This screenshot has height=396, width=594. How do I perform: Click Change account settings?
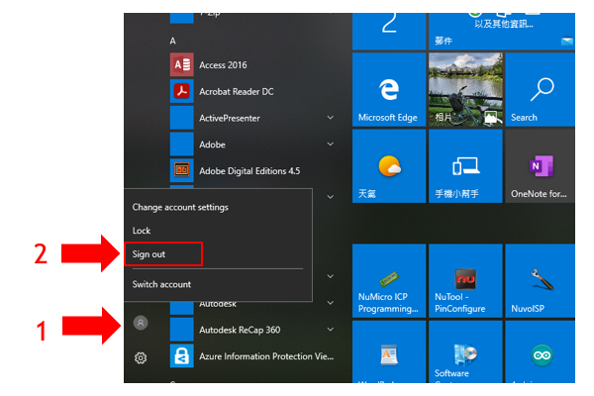(x=180, y=207)
